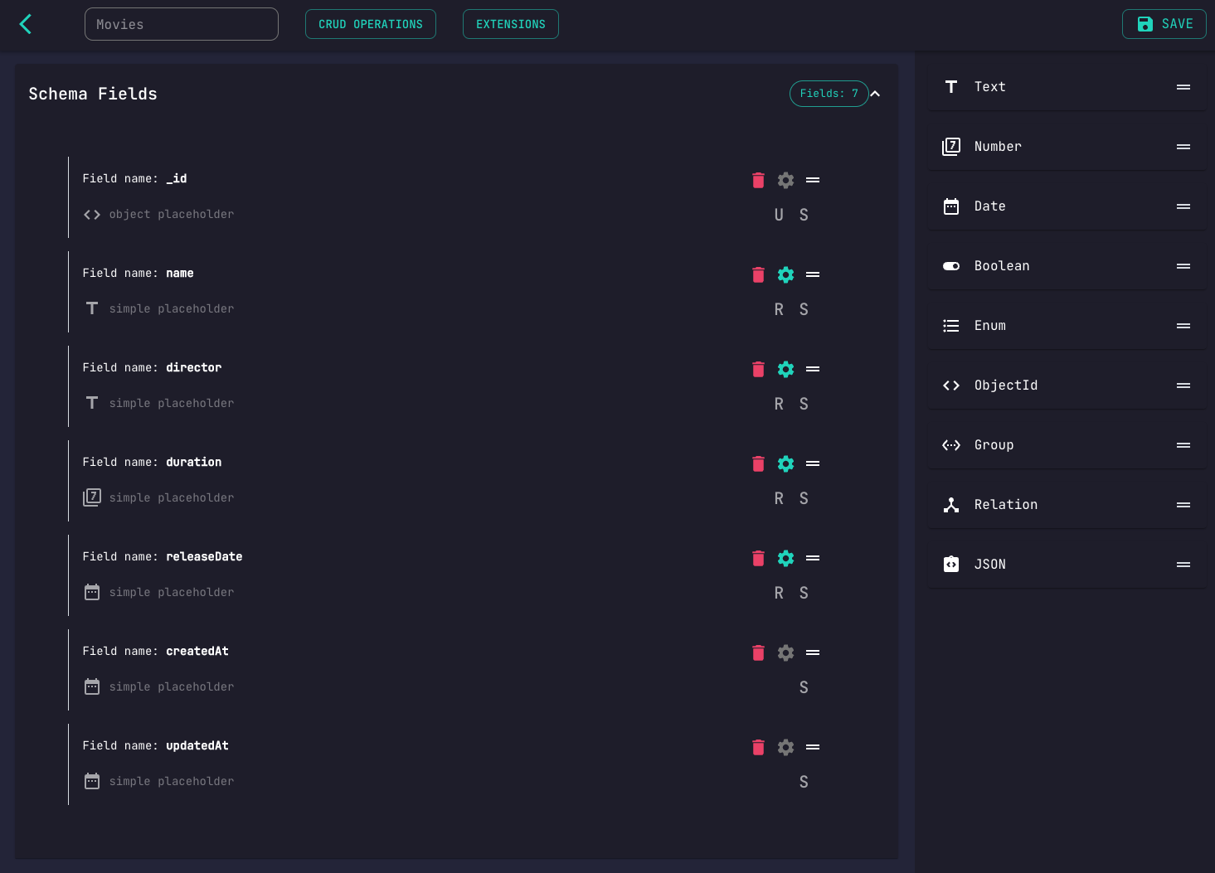Grab the drag handle of name field

[813, 274]
